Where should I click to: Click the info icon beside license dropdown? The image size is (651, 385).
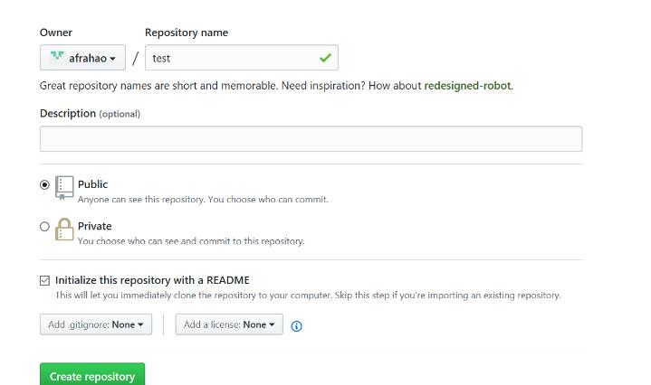click(x=296, y=326)
